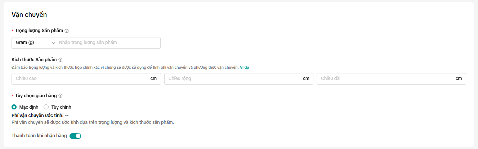Open the Ví dụ example link

(244, 67)
